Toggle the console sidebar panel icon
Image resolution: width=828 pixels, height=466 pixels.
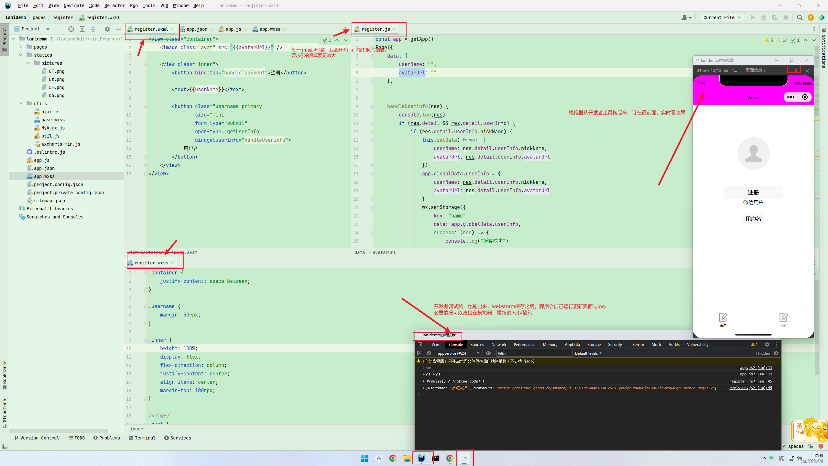tap(420, 353)
